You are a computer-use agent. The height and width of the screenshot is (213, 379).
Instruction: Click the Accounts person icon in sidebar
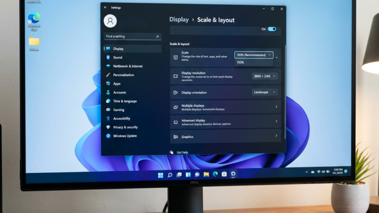pos(108,92)
